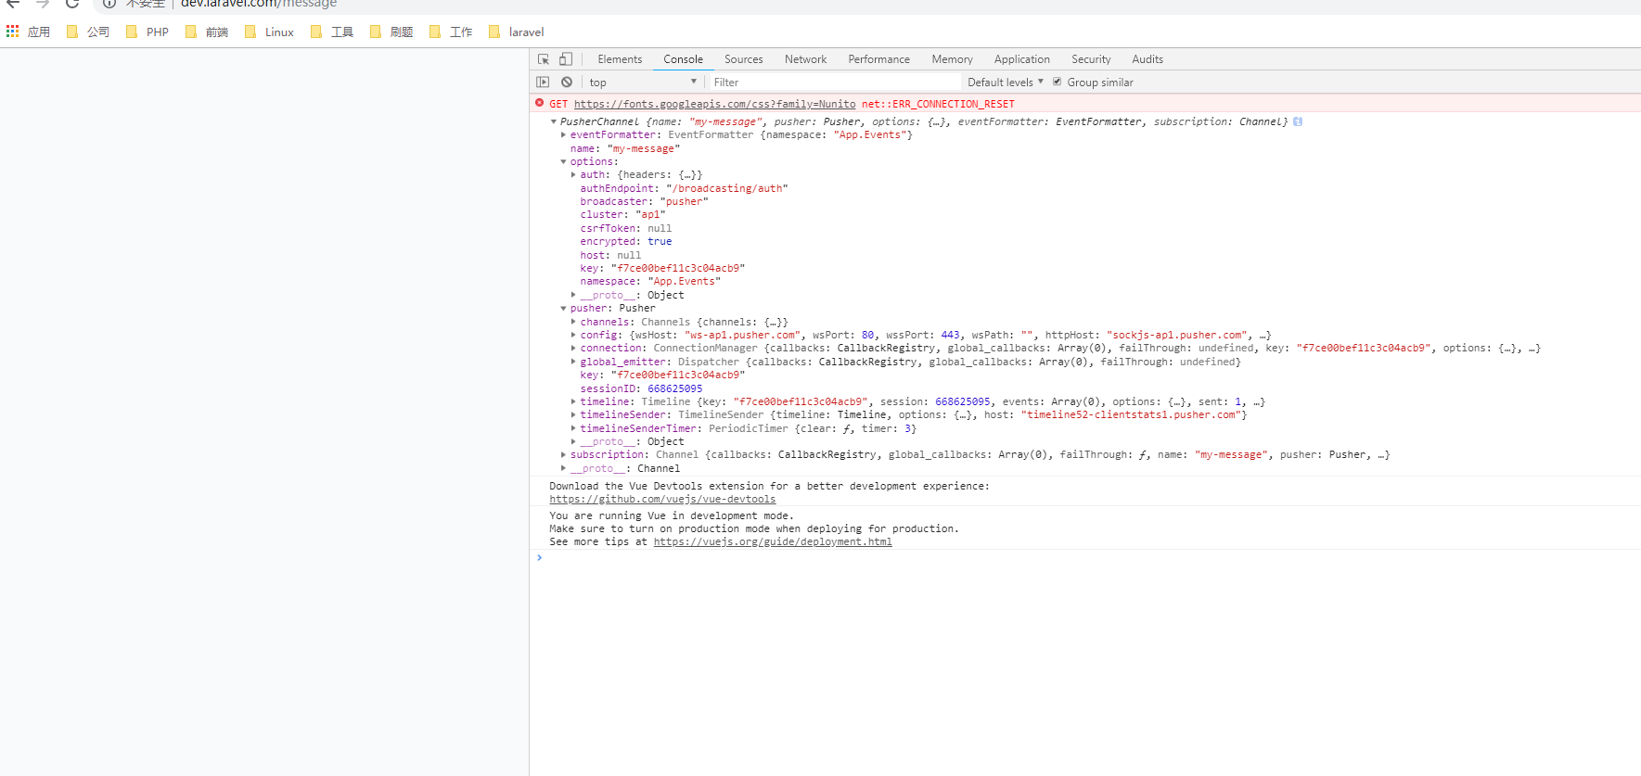Viewport: 1641px width, 776px height.
Task: Expand the eventFormatter property
Action: click(563, 135)
